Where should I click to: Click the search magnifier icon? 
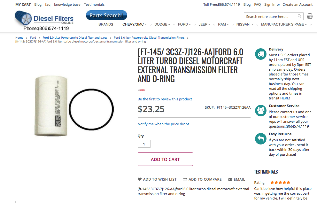[299, 16]
